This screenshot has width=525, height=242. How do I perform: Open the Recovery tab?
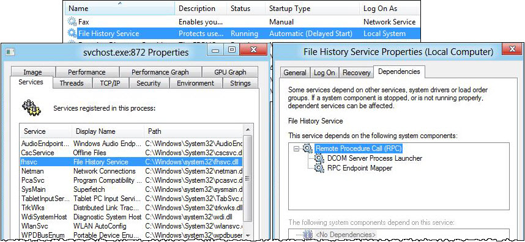(356, 73)
